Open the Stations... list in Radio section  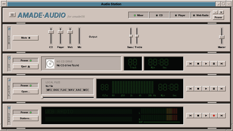pyautogui.click(x=26, y=118)
